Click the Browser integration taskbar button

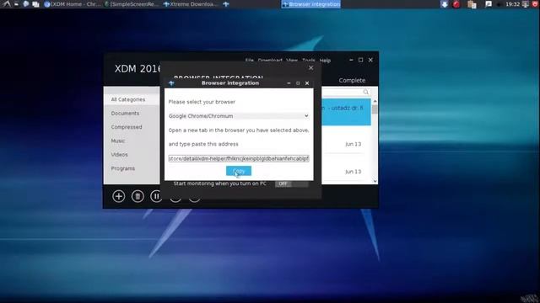pos(311,4)
